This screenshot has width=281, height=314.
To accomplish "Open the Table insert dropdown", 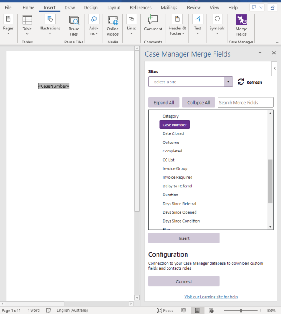I will [27, 25].
